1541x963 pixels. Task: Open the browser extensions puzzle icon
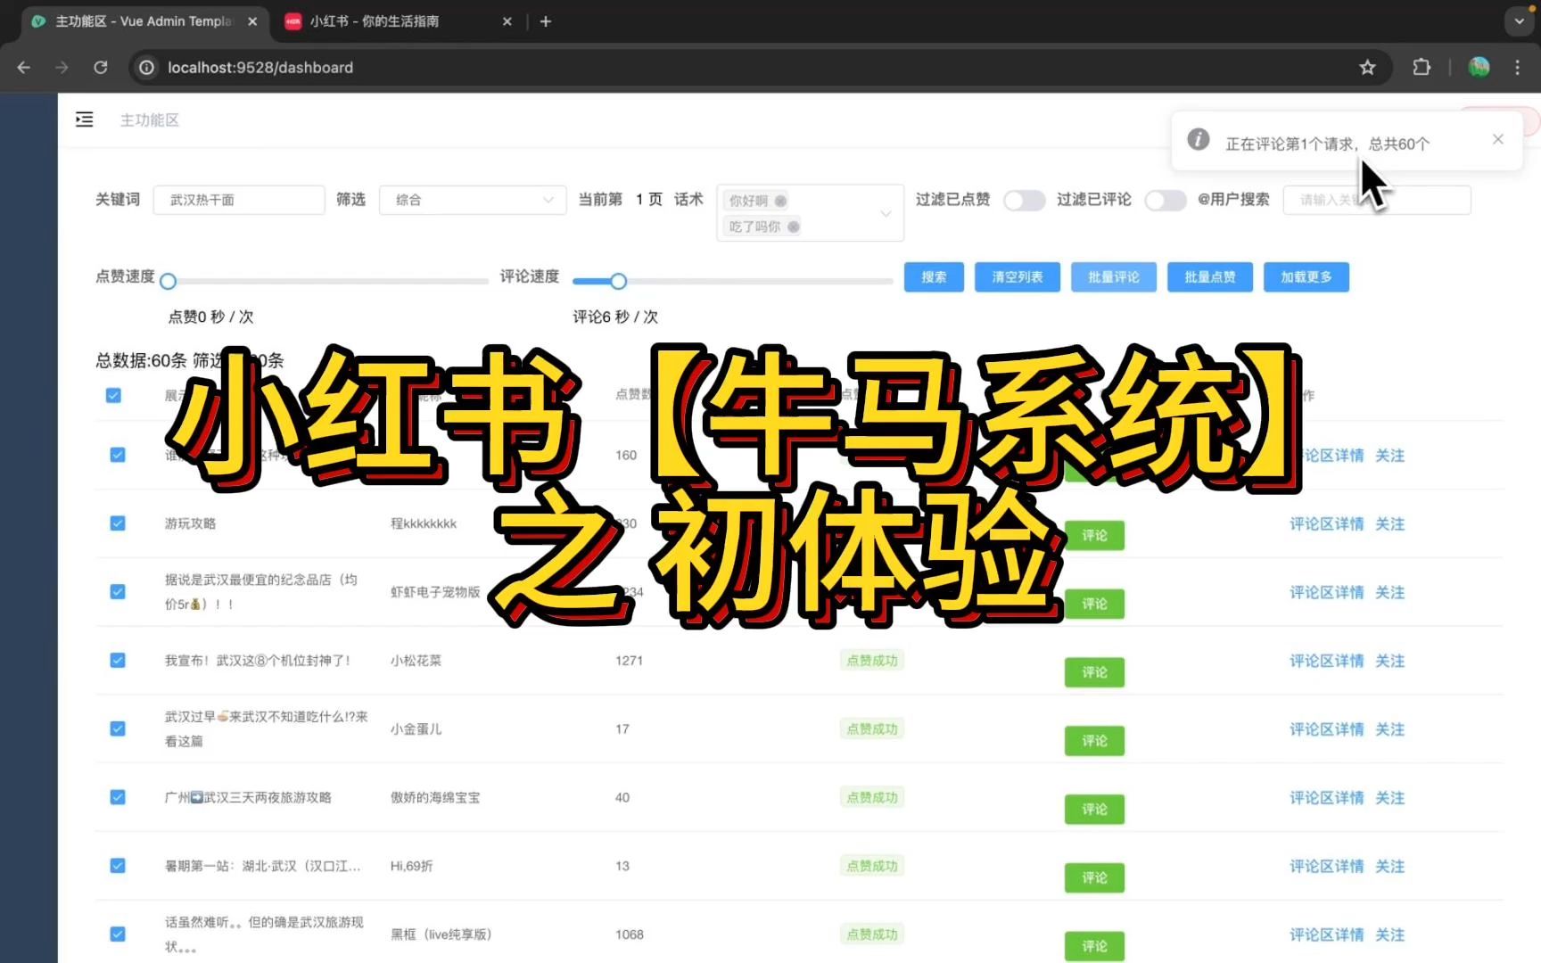click(x=1422, y=68)
